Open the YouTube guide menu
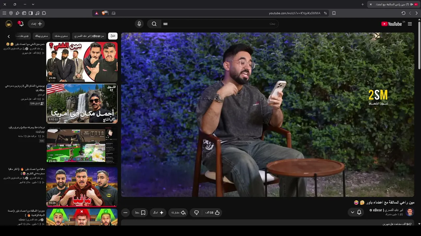 point(410,24)
